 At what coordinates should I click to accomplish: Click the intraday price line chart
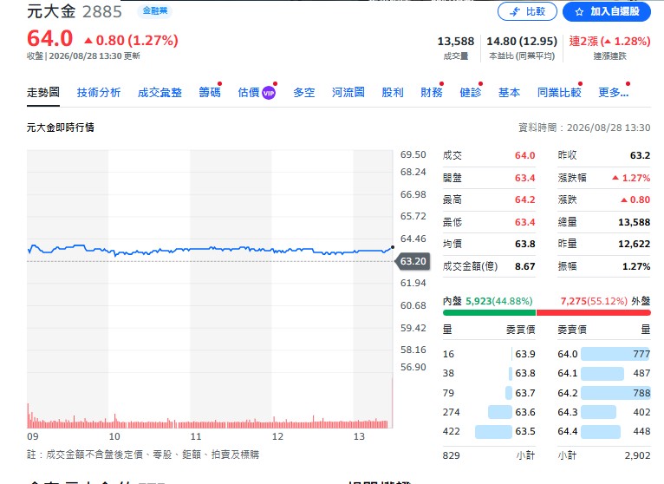pyautogui.click(x=210, y=250)
